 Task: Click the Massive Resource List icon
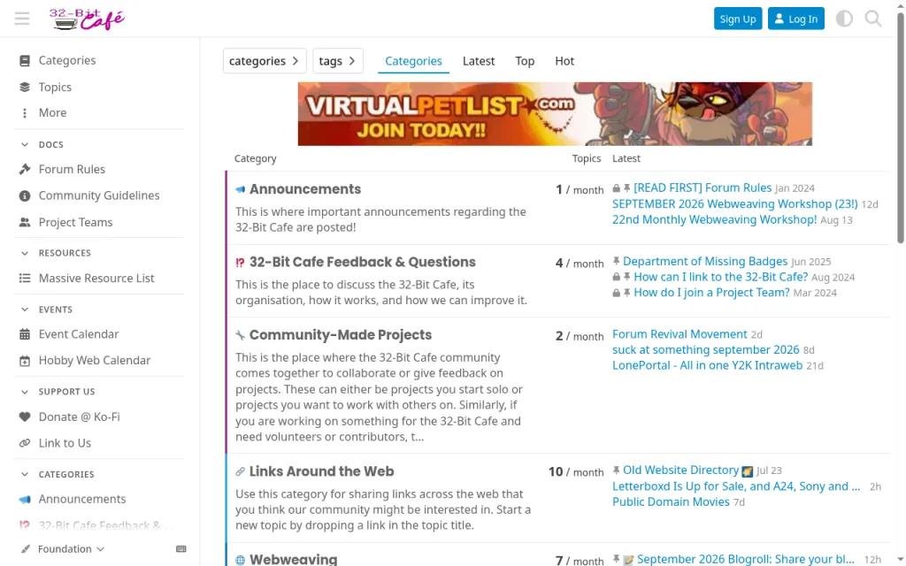[24, 278]
